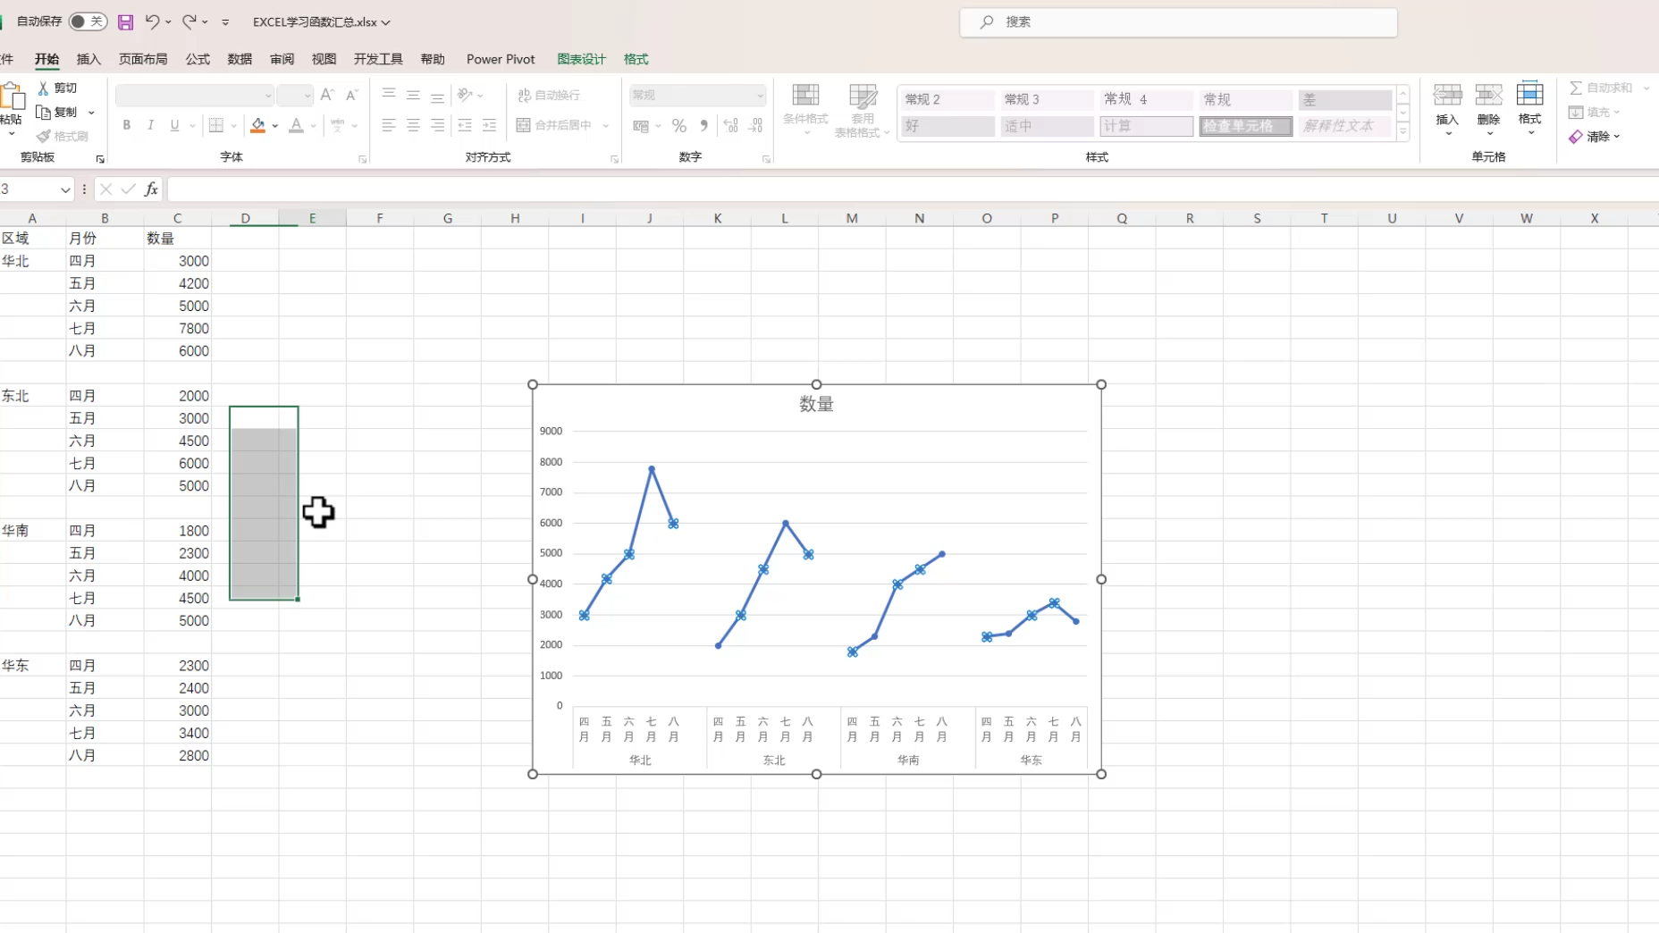Click the Paste (粘贴) clipboard icon

pos(13,97)
